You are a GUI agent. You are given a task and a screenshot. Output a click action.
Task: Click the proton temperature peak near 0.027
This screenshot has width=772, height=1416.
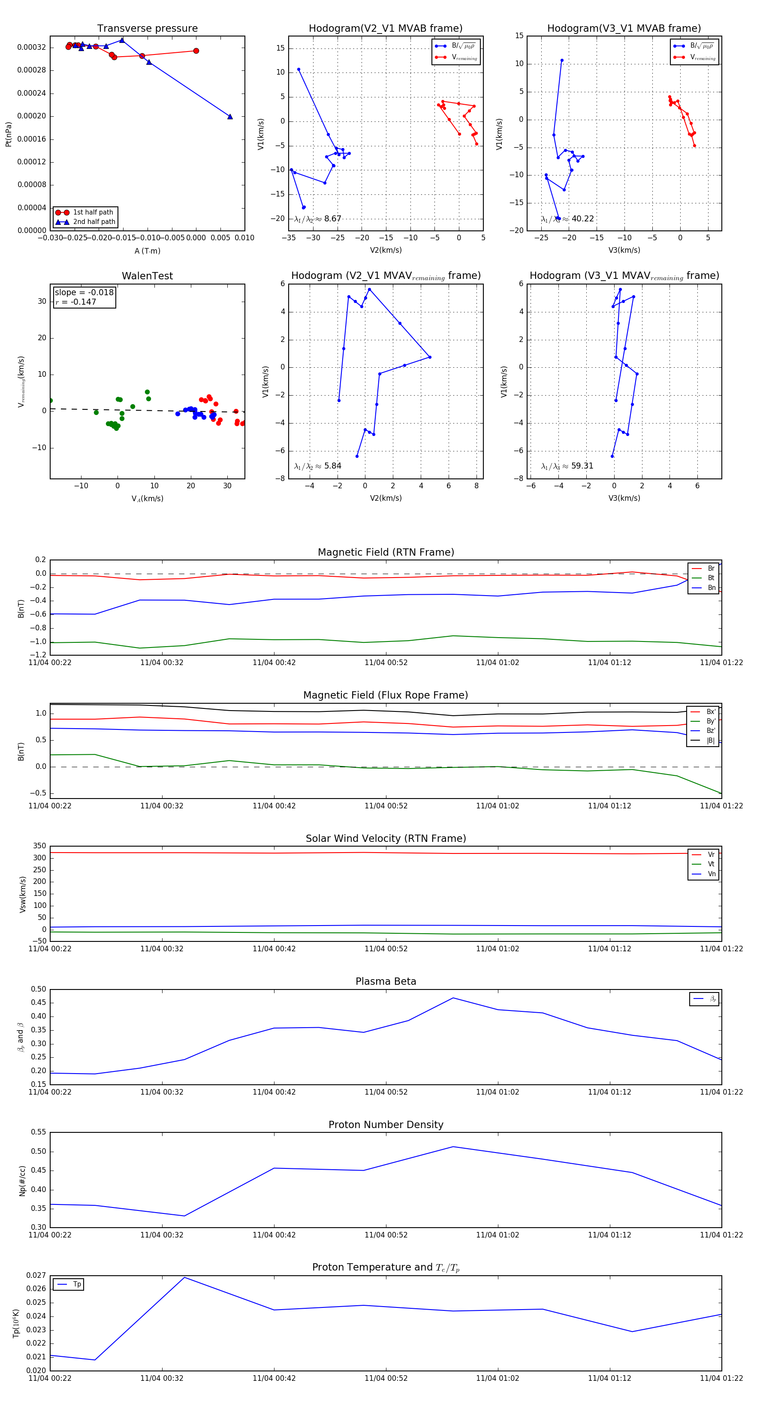point(184,1277)
